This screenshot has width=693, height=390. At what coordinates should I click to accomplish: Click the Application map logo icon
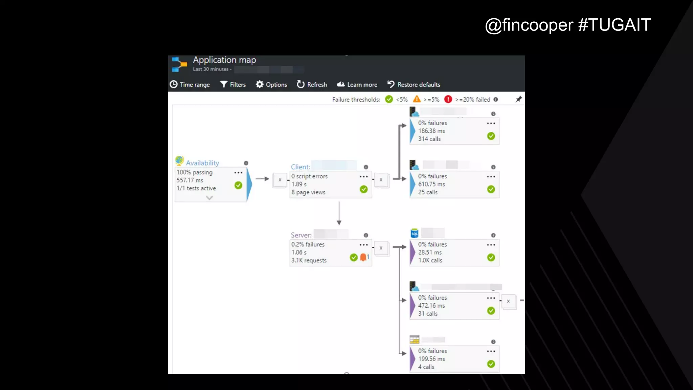point(179,64)
